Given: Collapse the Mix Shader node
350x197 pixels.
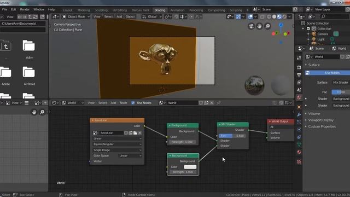Looking at the screenshot, I should 220,124.
